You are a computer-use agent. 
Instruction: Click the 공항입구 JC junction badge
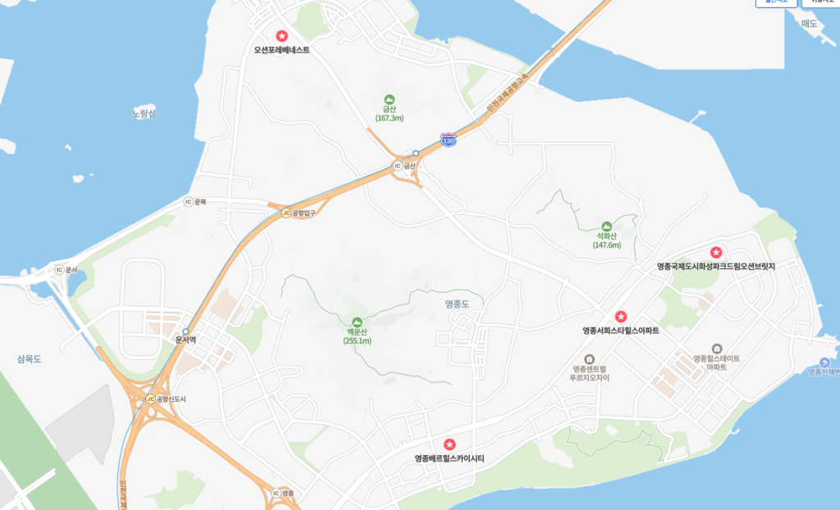pos(286,212)
